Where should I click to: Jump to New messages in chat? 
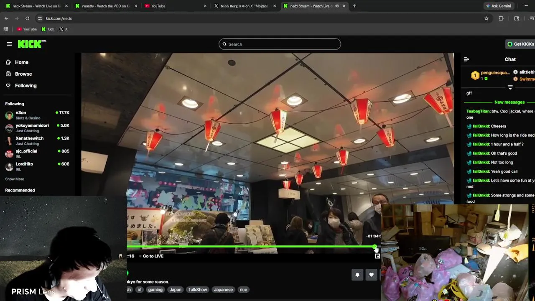[509, 102]
